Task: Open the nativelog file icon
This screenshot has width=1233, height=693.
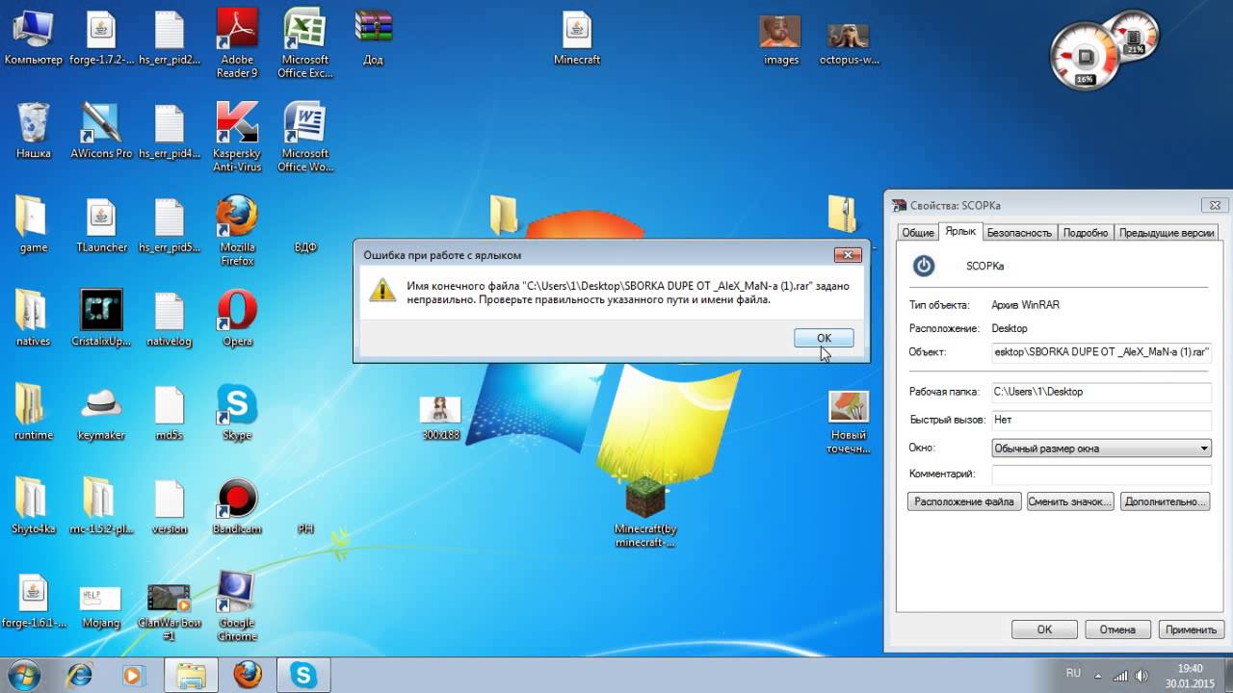Action: tap(169, 319)
